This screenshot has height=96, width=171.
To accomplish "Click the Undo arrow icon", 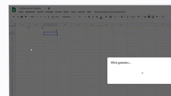I will 14,17.
